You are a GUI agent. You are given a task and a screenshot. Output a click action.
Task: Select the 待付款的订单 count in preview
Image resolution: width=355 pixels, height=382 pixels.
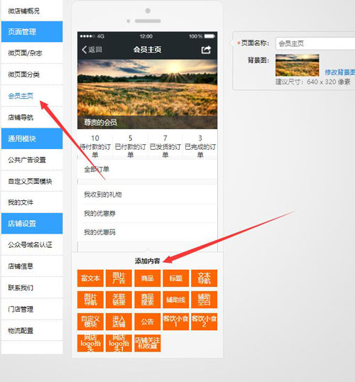(x=95, y=146)
